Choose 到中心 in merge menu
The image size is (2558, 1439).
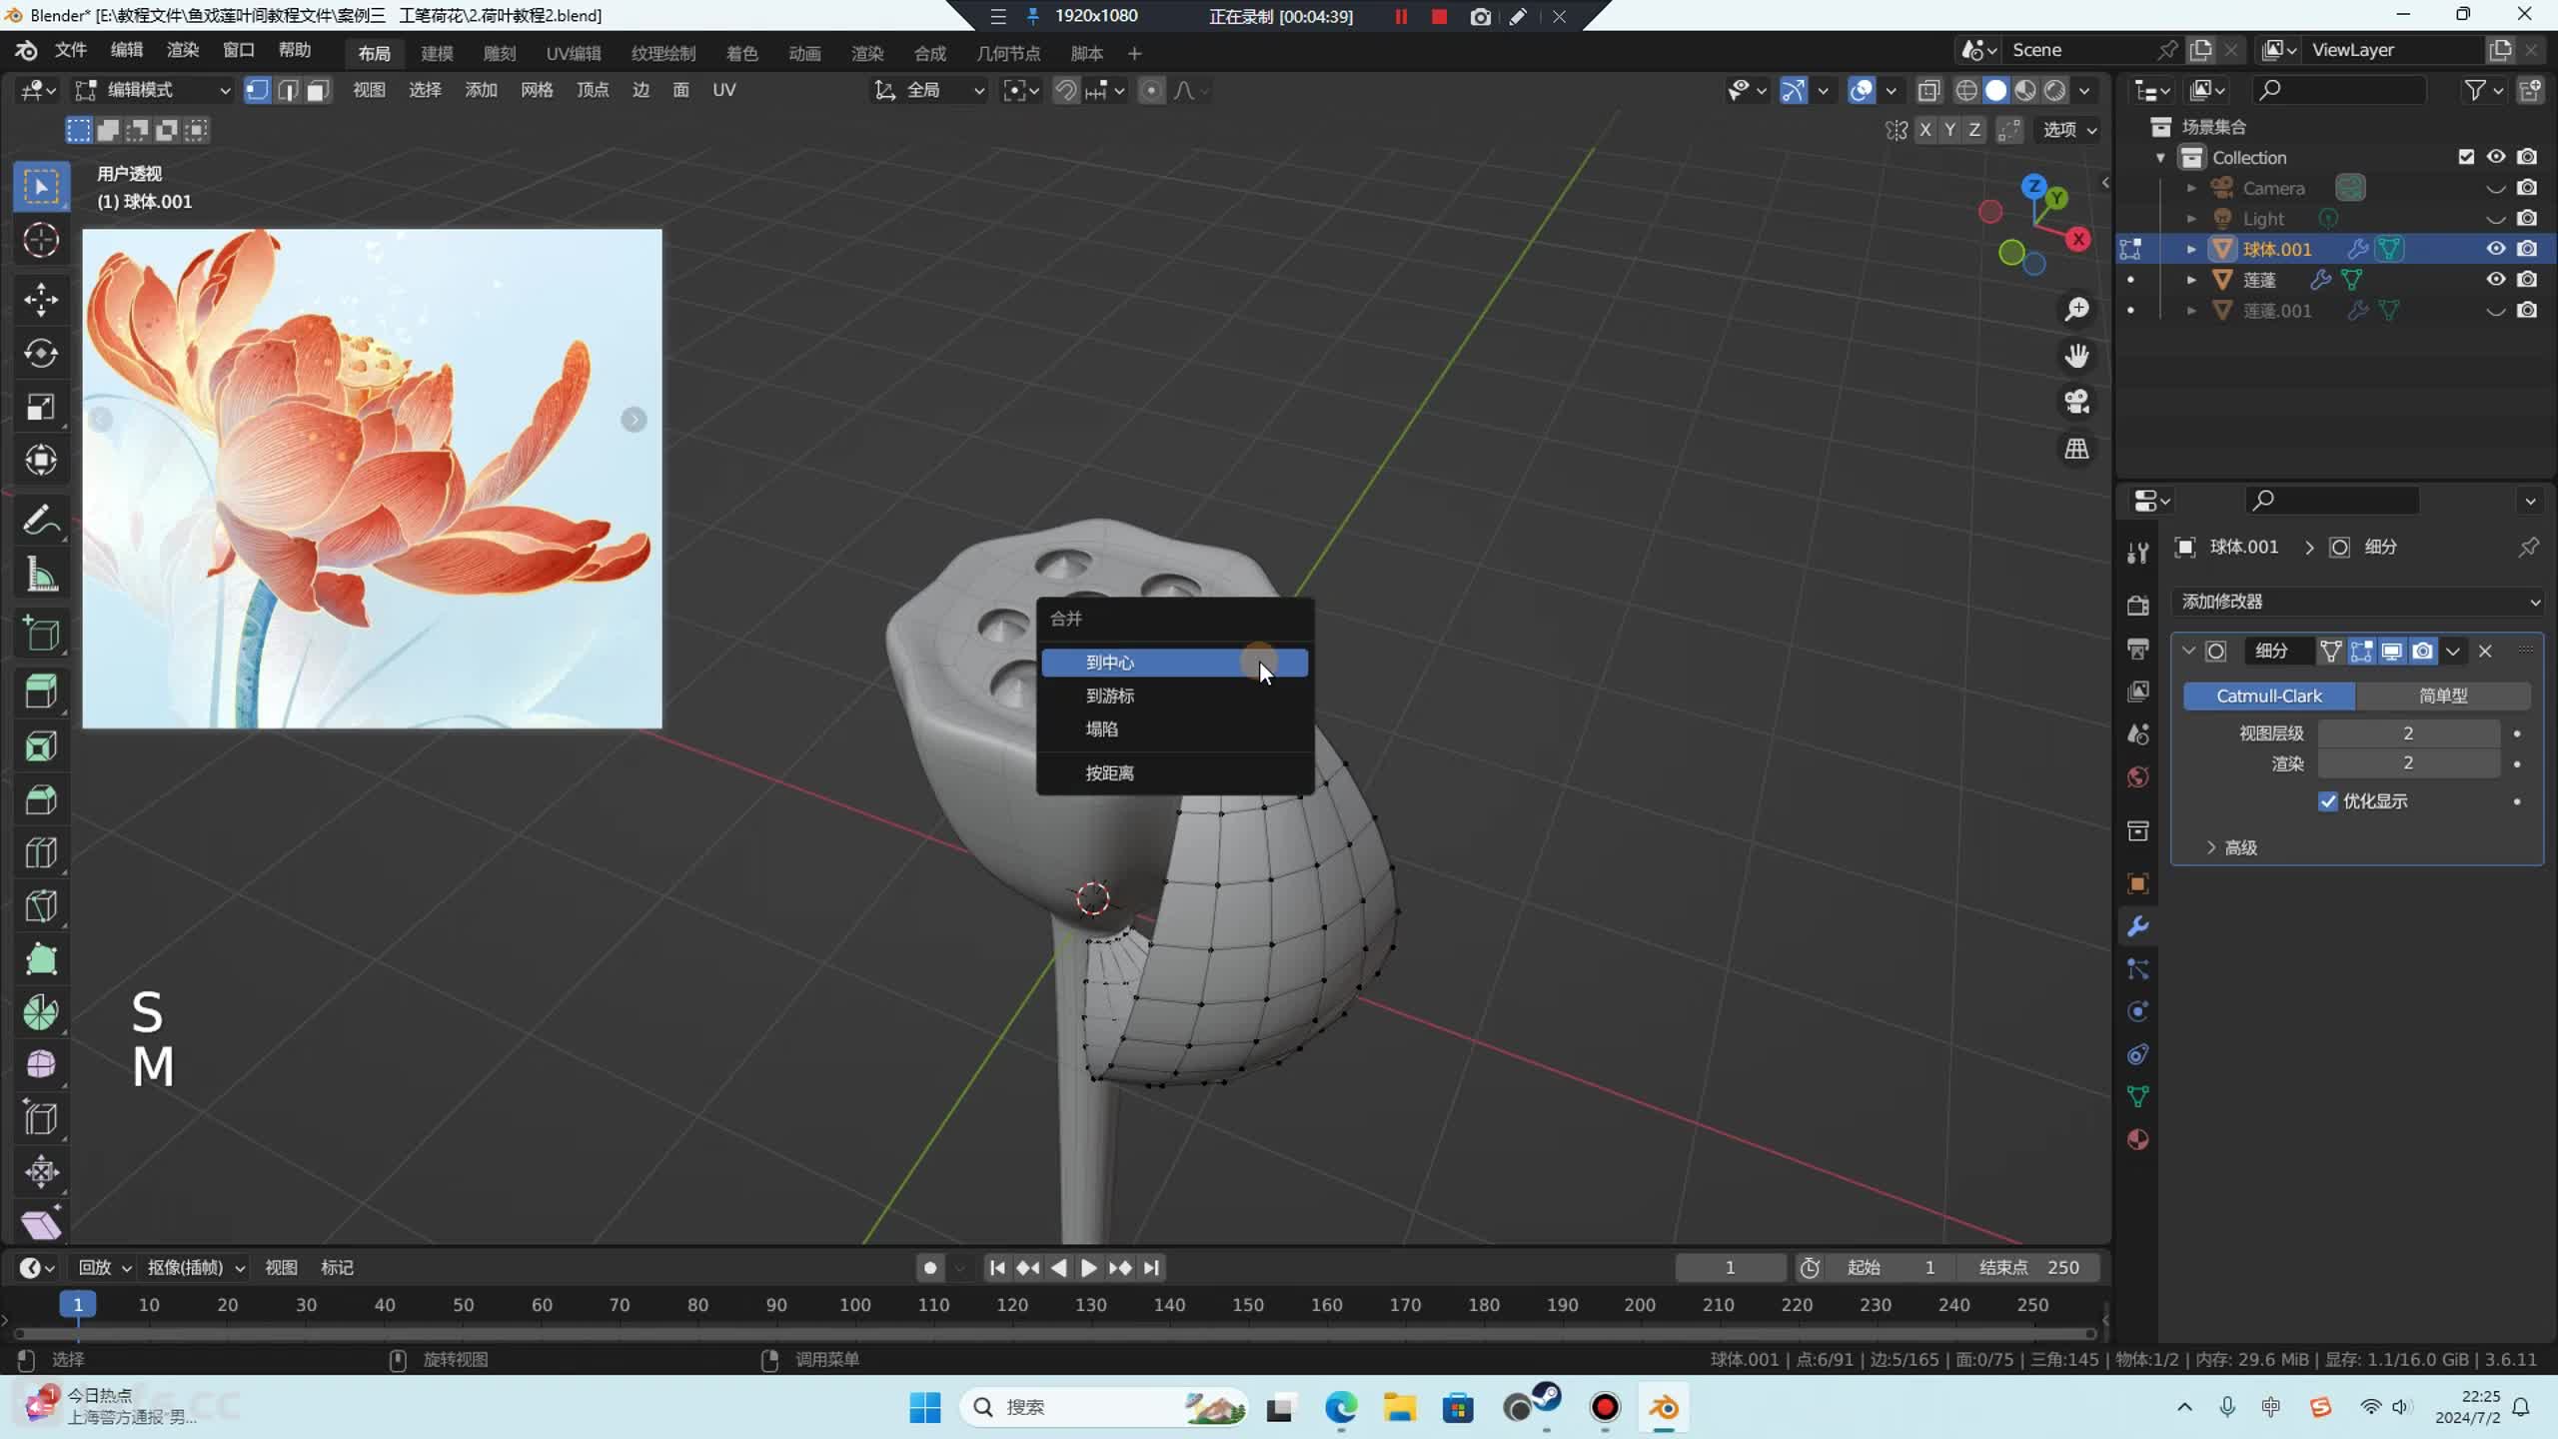[1174, 663]
